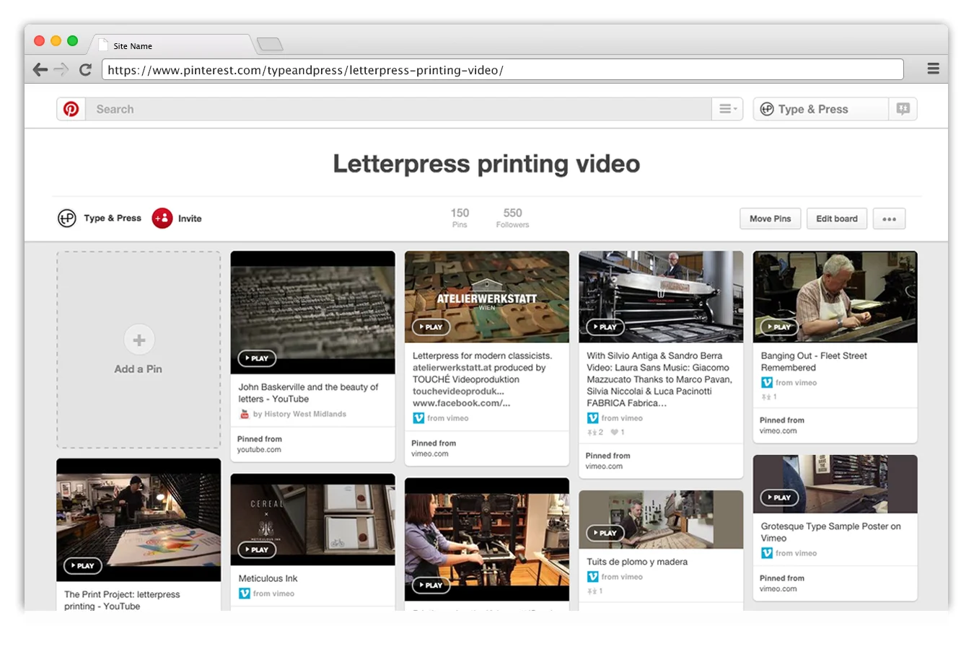Click 'Tuits de plomo y madera' title
The width and height of the screenshot is (974, 649).
point(637,562)
